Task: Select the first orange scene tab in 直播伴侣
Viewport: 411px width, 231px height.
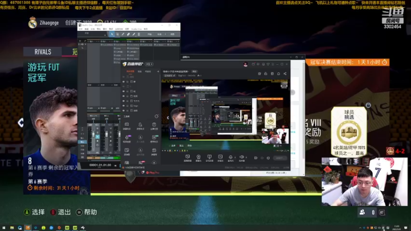Action: click(x=130, y=71)
